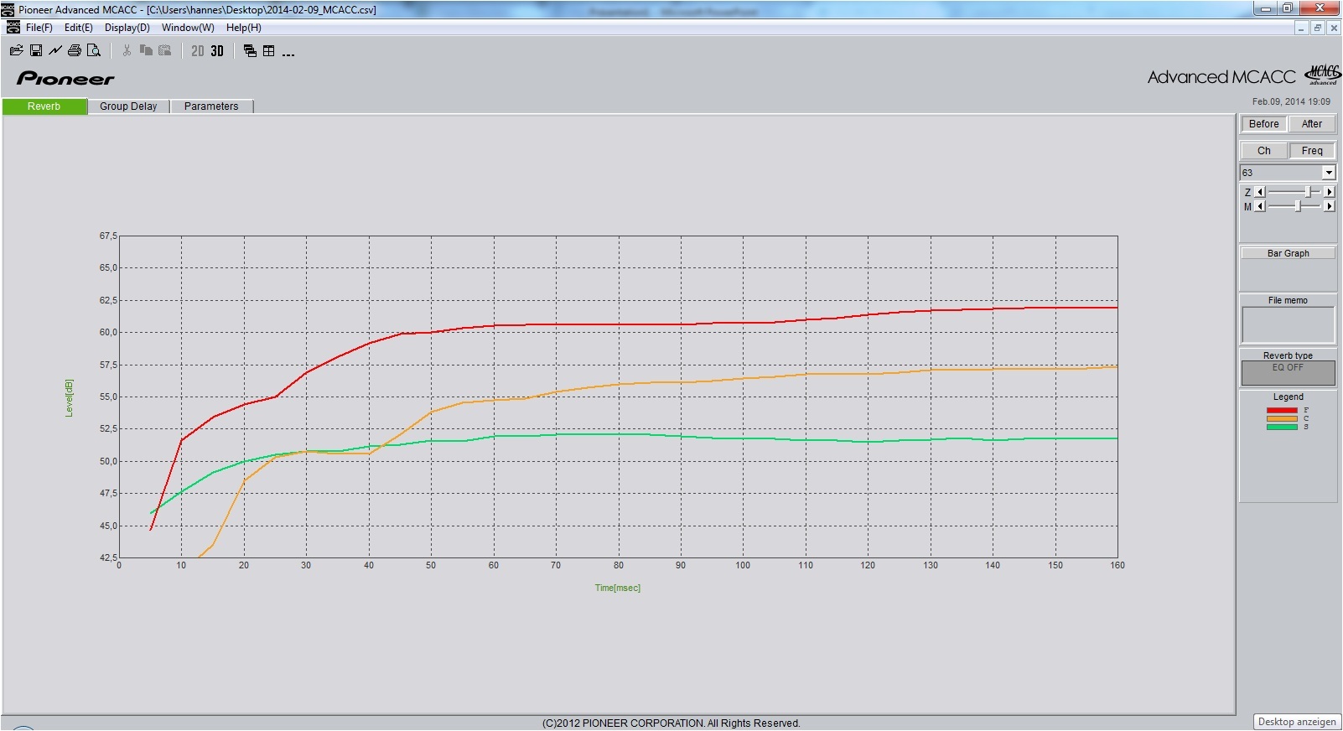Click inside the File memo text box
Screen dimensions: 1343x731
(x=1288, y=324)
